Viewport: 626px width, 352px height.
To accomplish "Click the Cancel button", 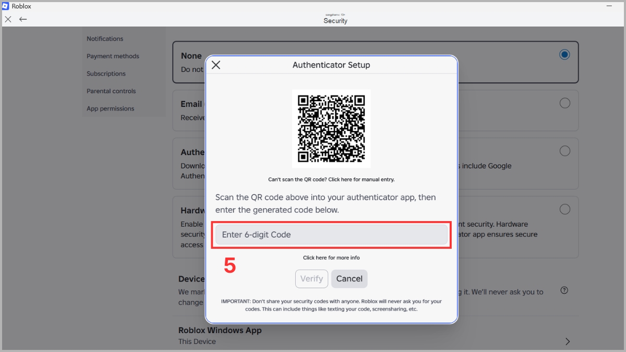I will [x=350, y=278].
